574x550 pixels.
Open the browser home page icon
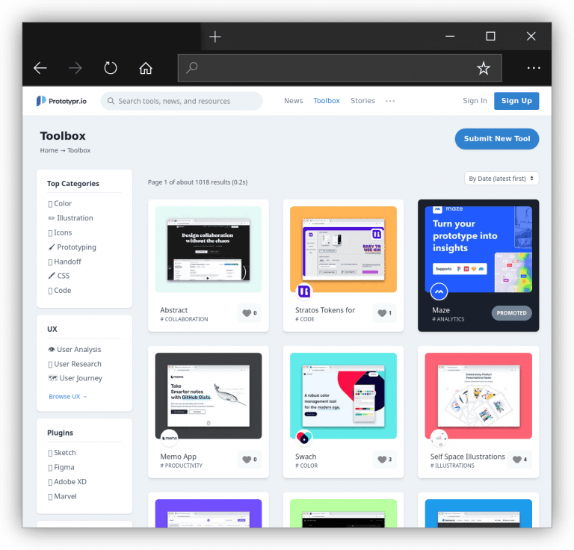[x=145, y=68]
